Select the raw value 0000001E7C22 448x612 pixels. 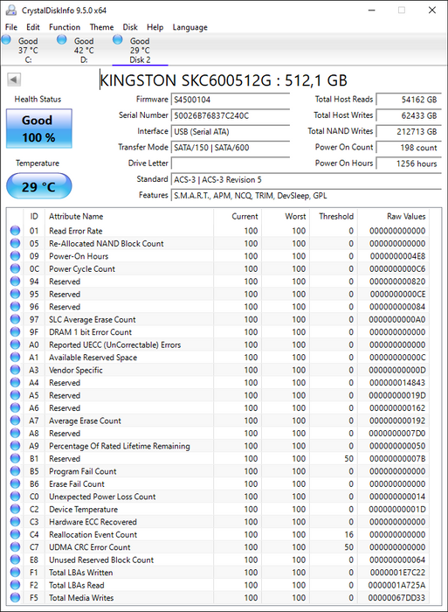click(x=397, y=572)
